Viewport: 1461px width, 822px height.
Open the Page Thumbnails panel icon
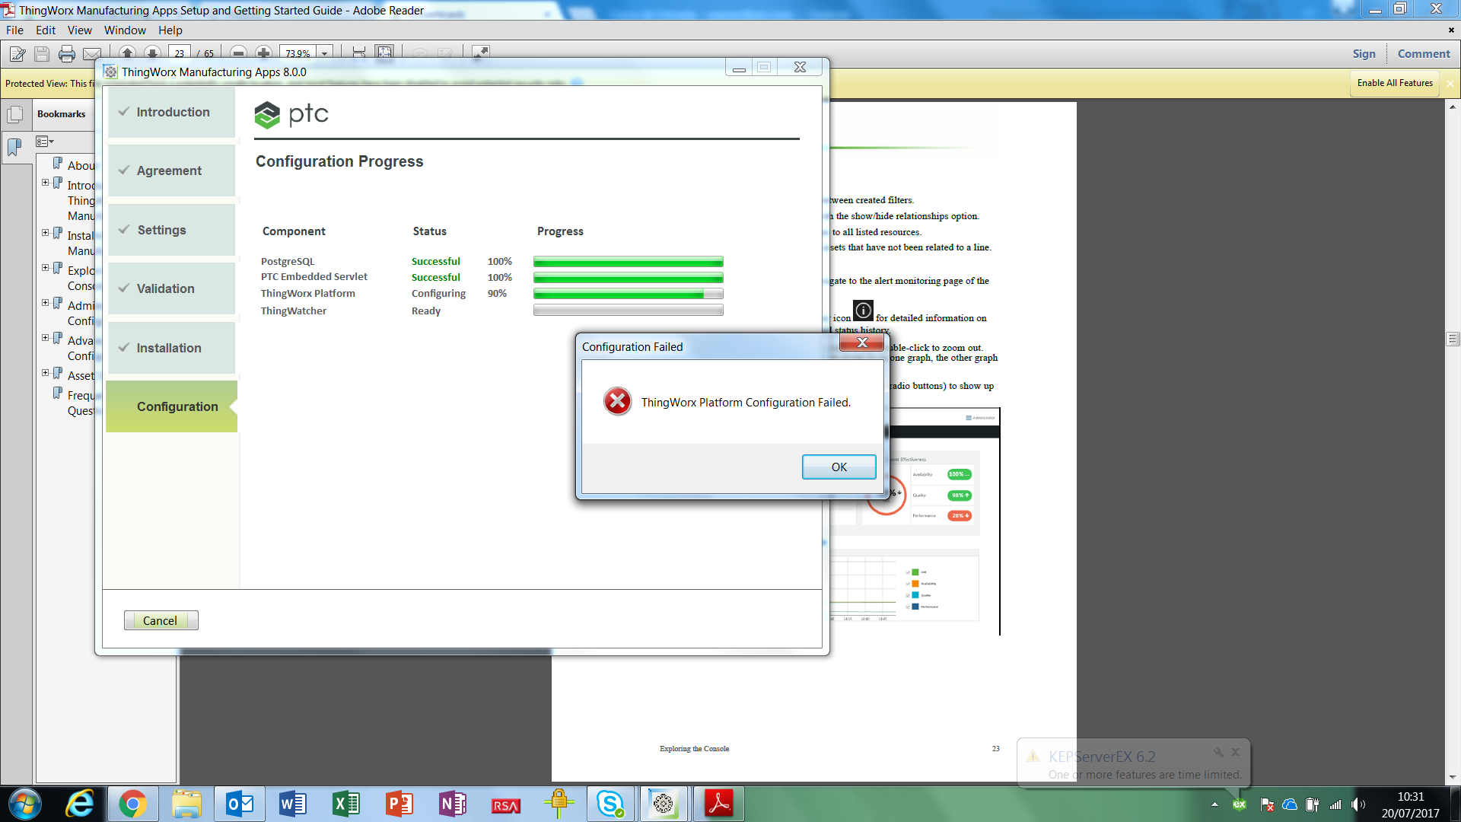14,115
